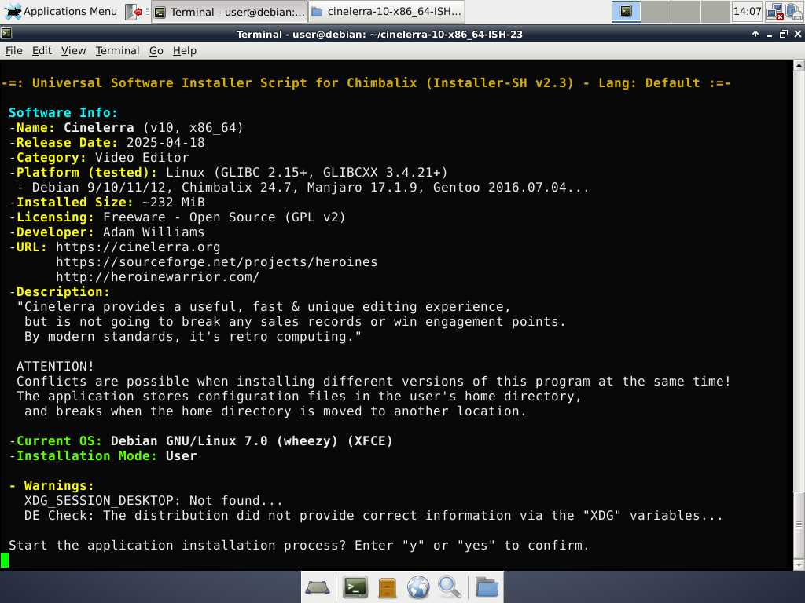Open Application Finder magnifier in dock
Image resolution: width=805 pixels, height=603 pixels.
[x=449, y=587]
